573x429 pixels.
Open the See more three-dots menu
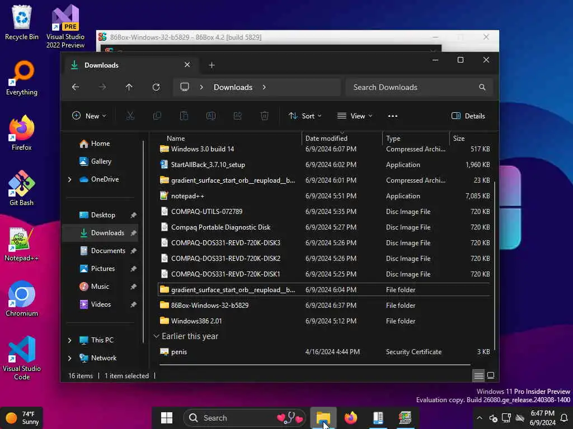pos(392,116)
